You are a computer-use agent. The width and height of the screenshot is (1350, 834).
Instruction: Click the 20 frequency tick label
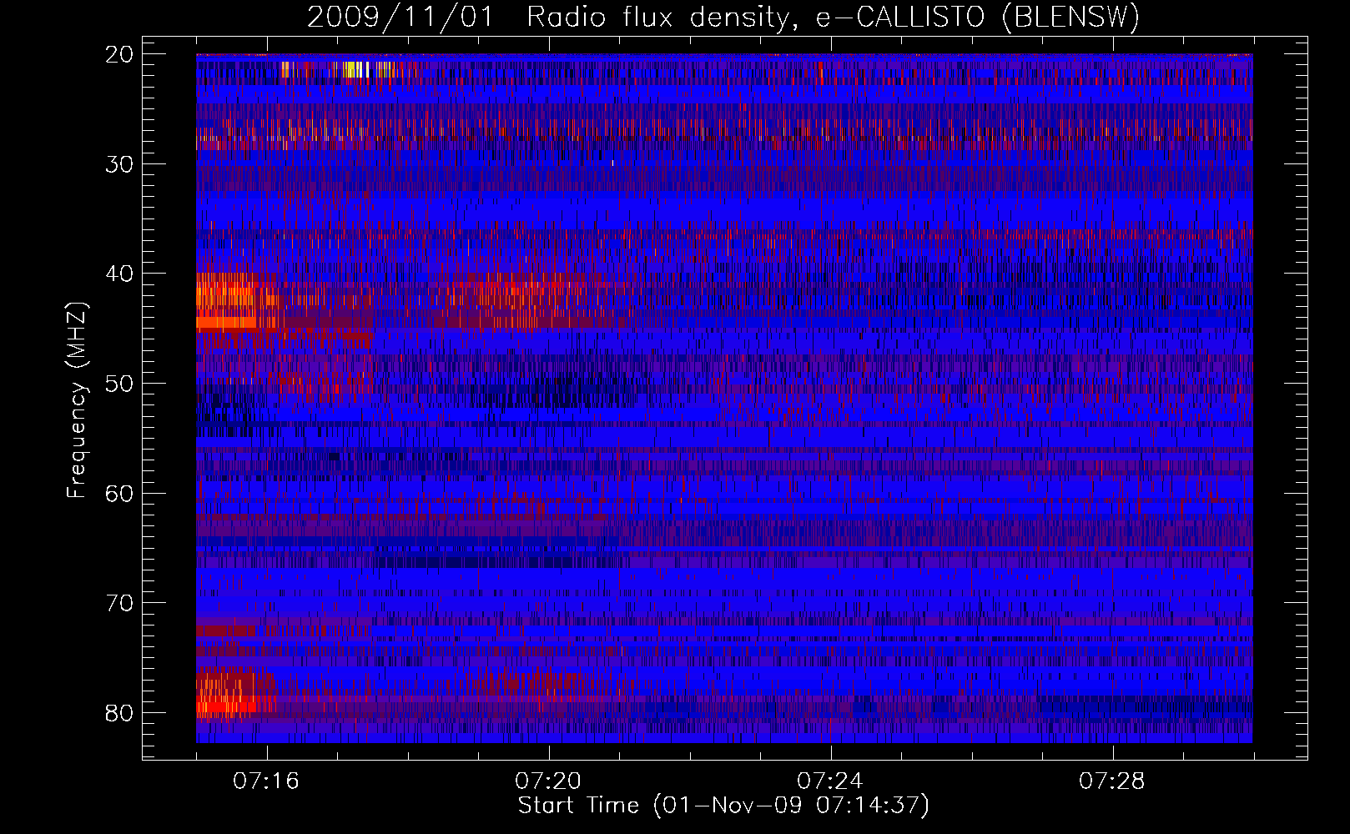[x=120, y=54]
